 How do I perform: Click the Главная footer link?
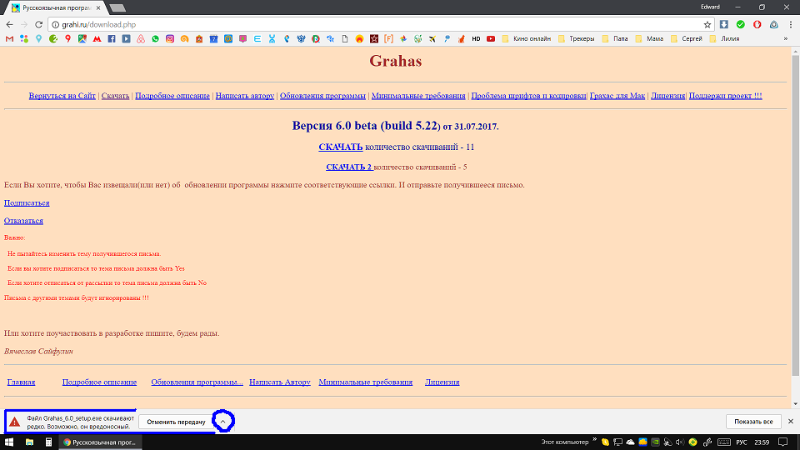[x=21, y=382]
